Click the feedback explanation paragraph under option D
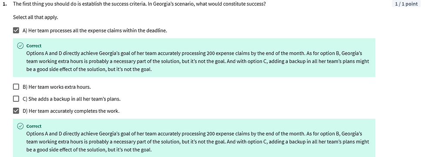This screenshot has width=426, height=157. (198, 141)
